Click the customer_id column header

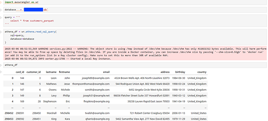(34, 72)
